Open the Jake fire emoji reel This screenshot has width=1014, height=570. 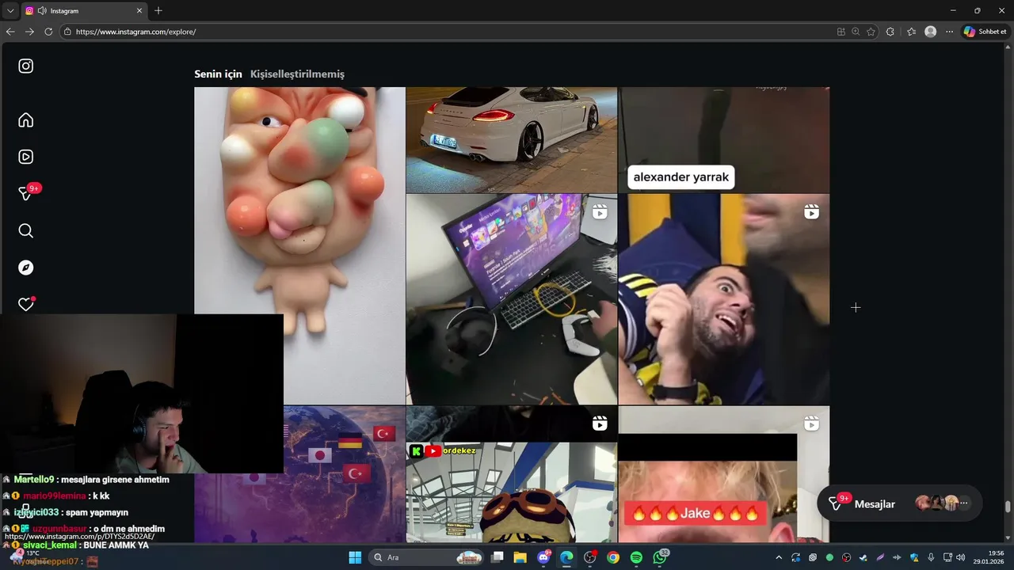(x=724, y=475)
